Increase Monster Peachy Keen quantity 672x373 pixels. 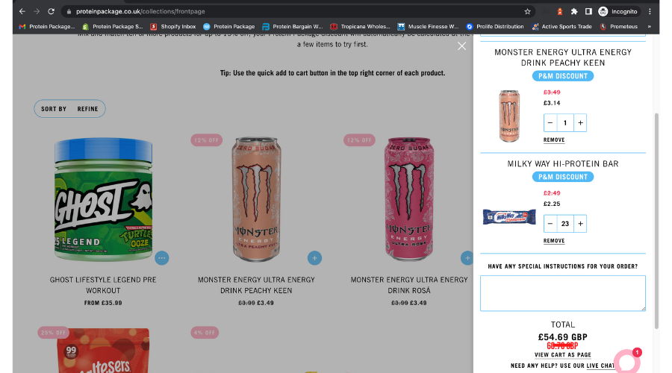pyautogui.click(x=580, y=123)
